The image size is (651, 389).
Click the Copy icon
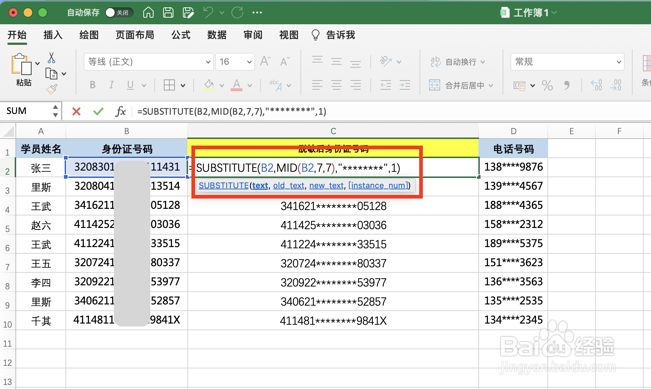pos(51,74)
